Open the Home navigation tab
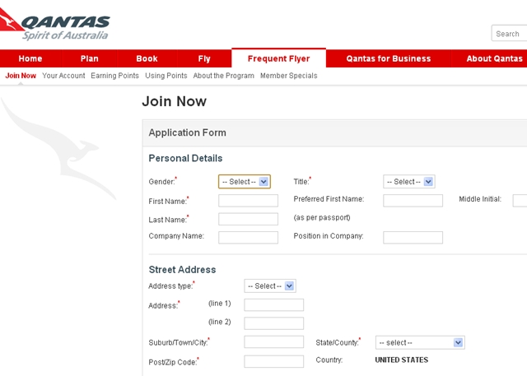 click(x=30, y=58)
